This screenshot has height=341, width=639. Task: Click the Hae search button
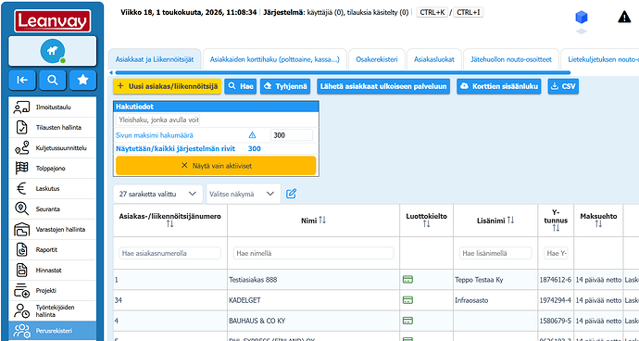[241, 86]
